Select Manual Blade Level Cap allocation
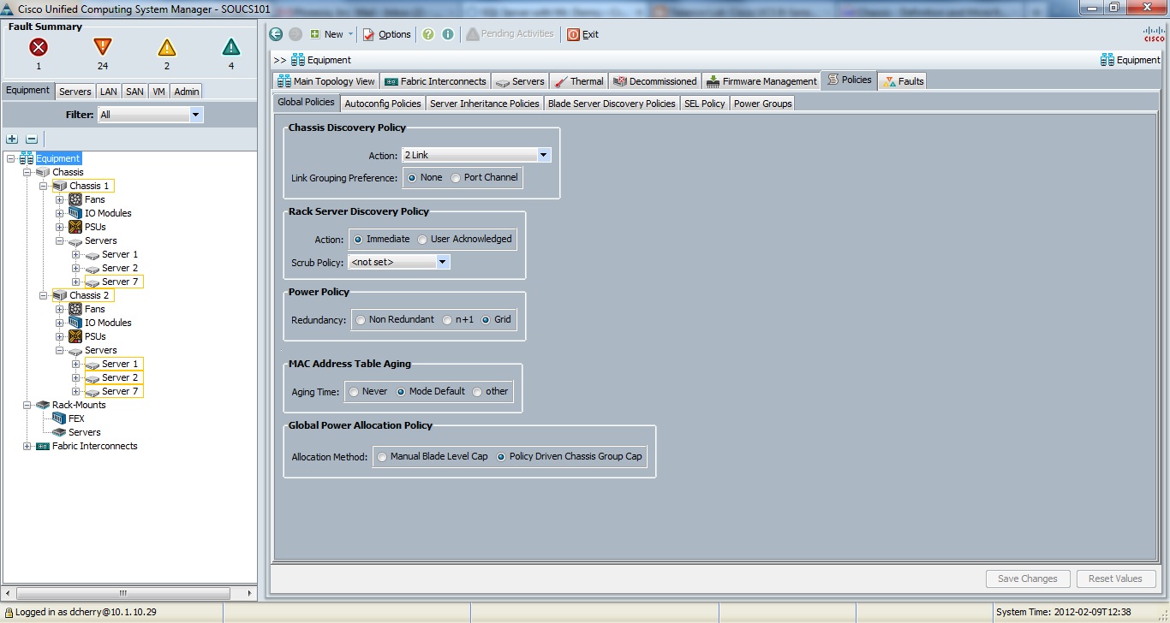This screenshot has height=623, width=1170. (x=382, y=457)
